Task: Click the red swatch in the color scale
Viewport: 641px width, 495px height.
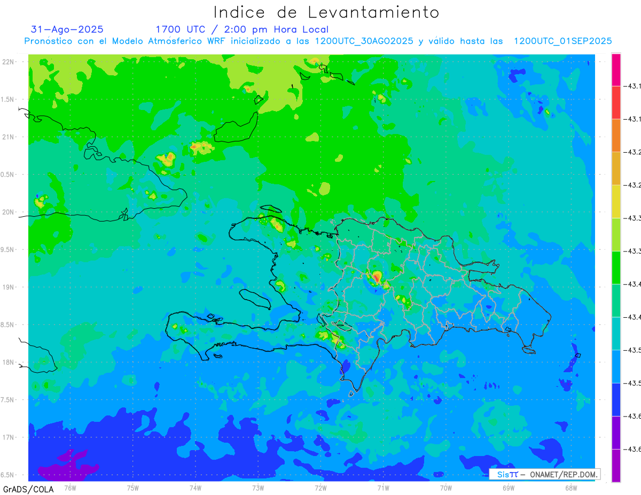Action: pos(616,103)
